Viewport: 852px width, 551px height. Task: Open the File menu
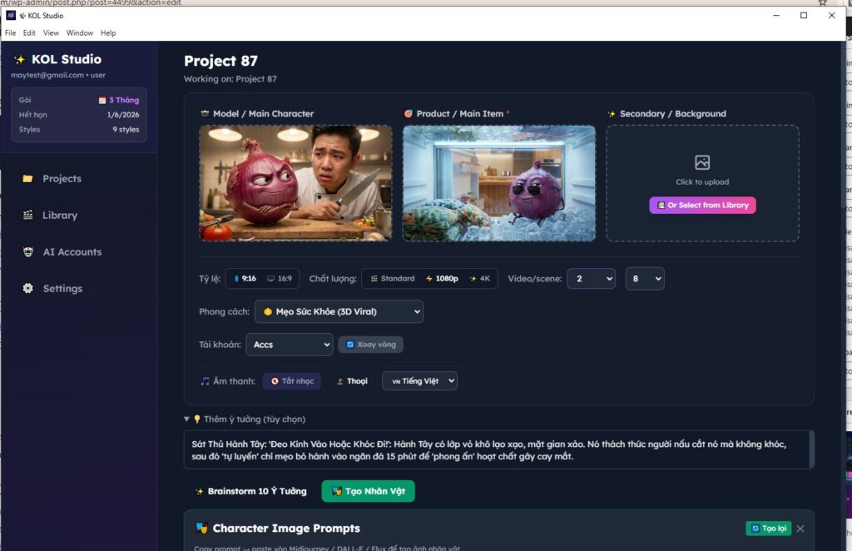pos(10,33)
